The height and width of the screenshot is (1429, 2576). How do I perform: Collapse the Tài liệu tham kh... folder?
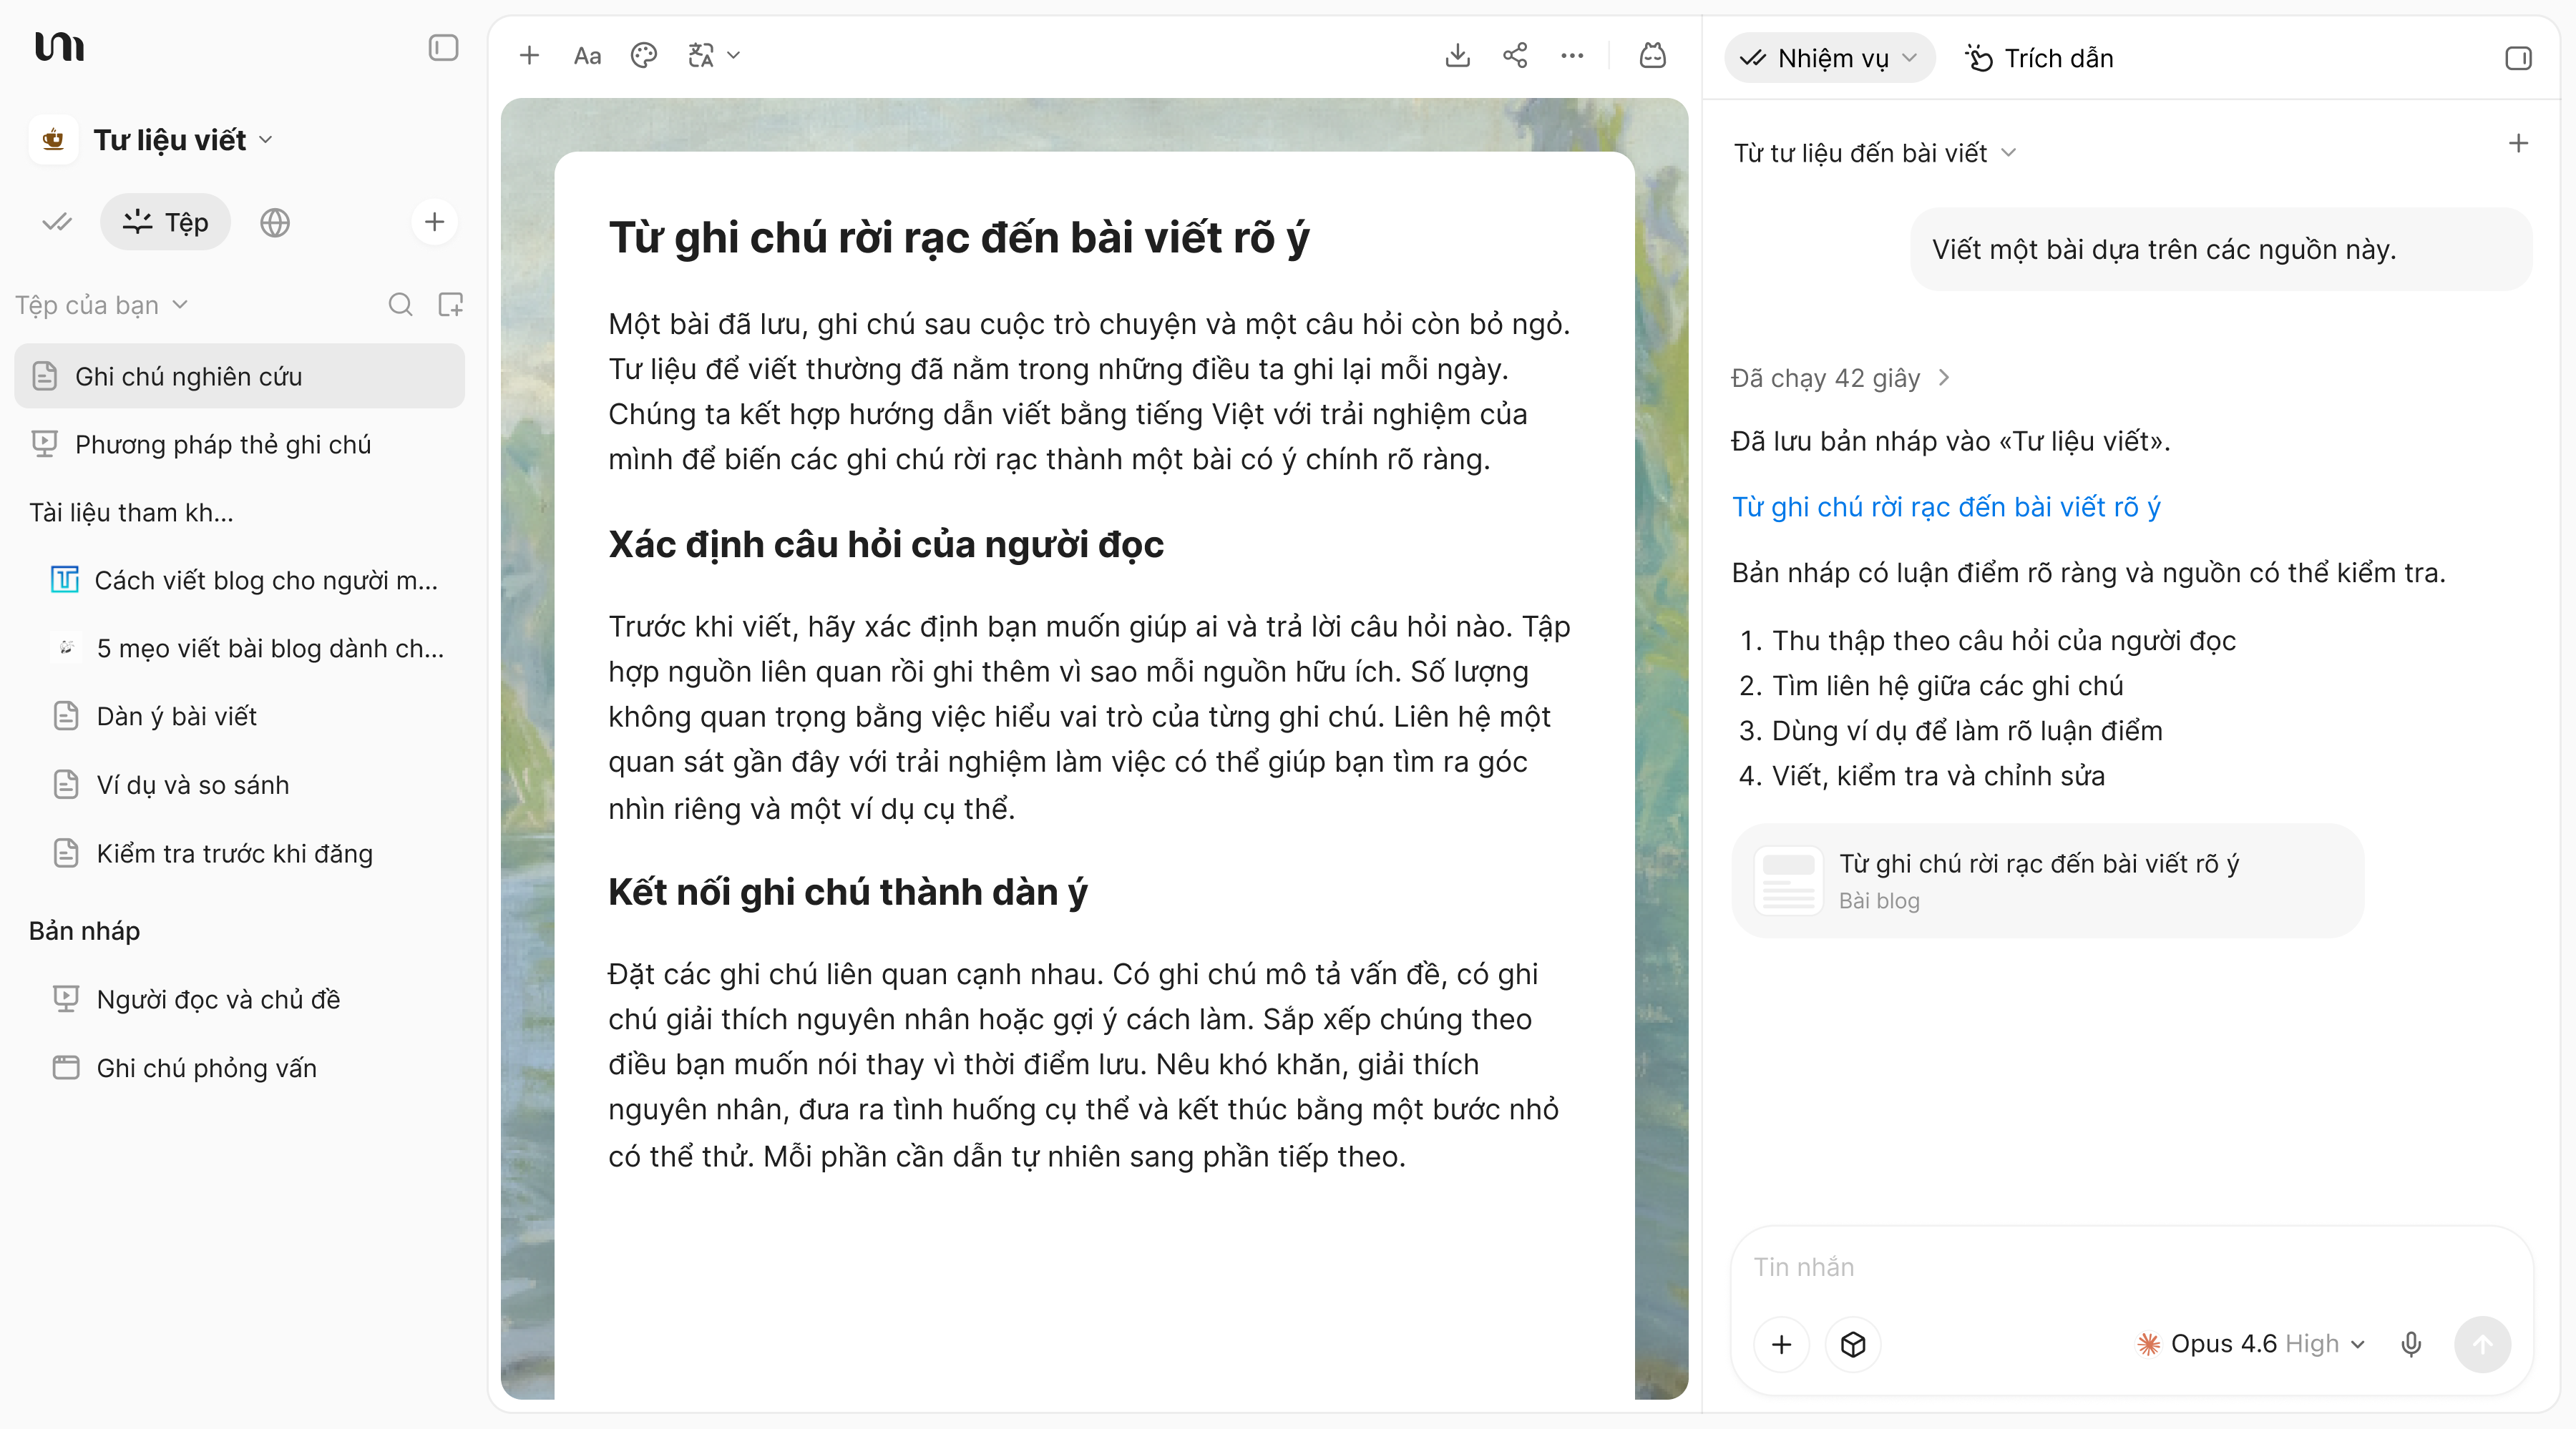pyautogui.click(x=131, y=513)
